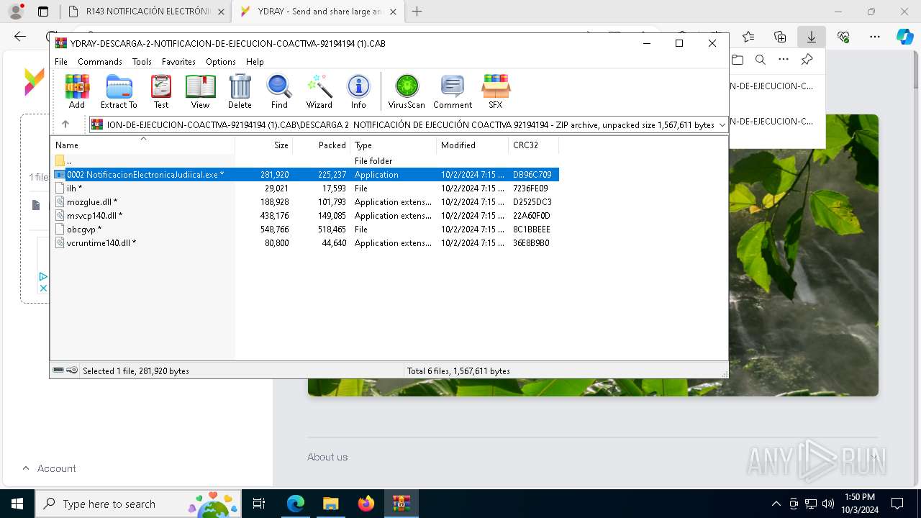Open File Explorer from the taskbar

(x=330, y=504)
